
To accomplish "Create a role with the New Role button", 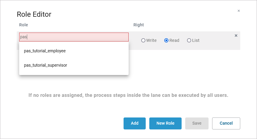I will click(x=165, y=123).
